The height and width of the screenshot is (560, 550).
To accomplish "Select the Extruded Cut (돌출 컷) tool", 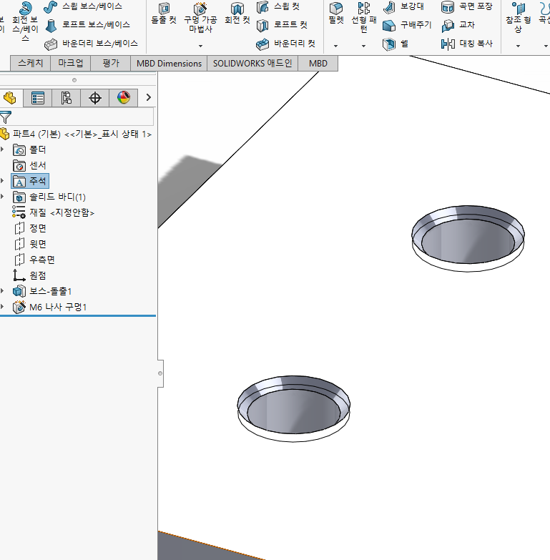I will point(164,14).
